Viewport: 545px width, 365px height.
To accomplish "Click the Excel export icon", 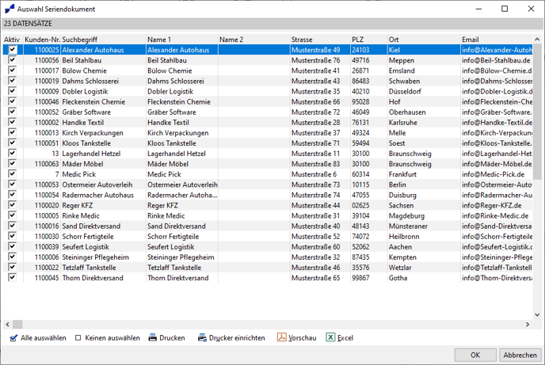I will 330,337.
